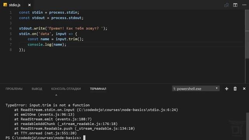Screen dimensions: 249x140
Task: Click 'stdin.on' on line 5
Action: [28, 34]
